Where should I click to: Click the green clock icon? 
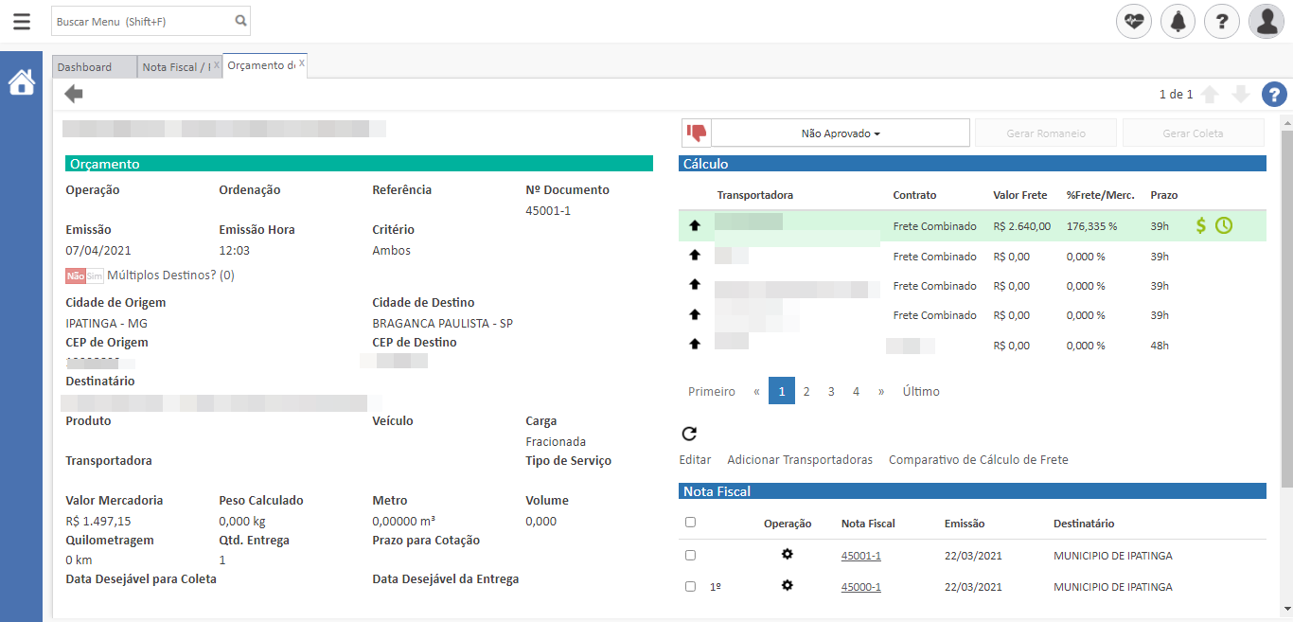(1224, 225)
